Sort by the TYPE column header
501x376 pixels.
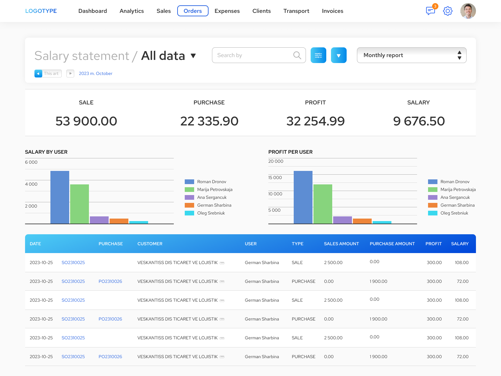click(x=298, y=244)
